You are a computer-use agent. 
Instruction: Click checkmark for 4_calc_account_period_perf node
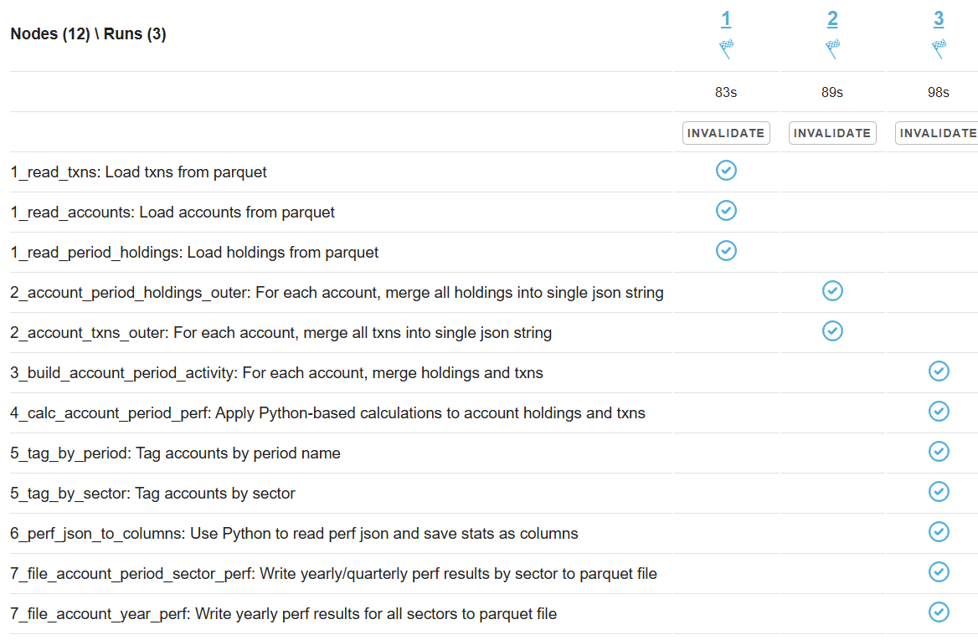939,412
